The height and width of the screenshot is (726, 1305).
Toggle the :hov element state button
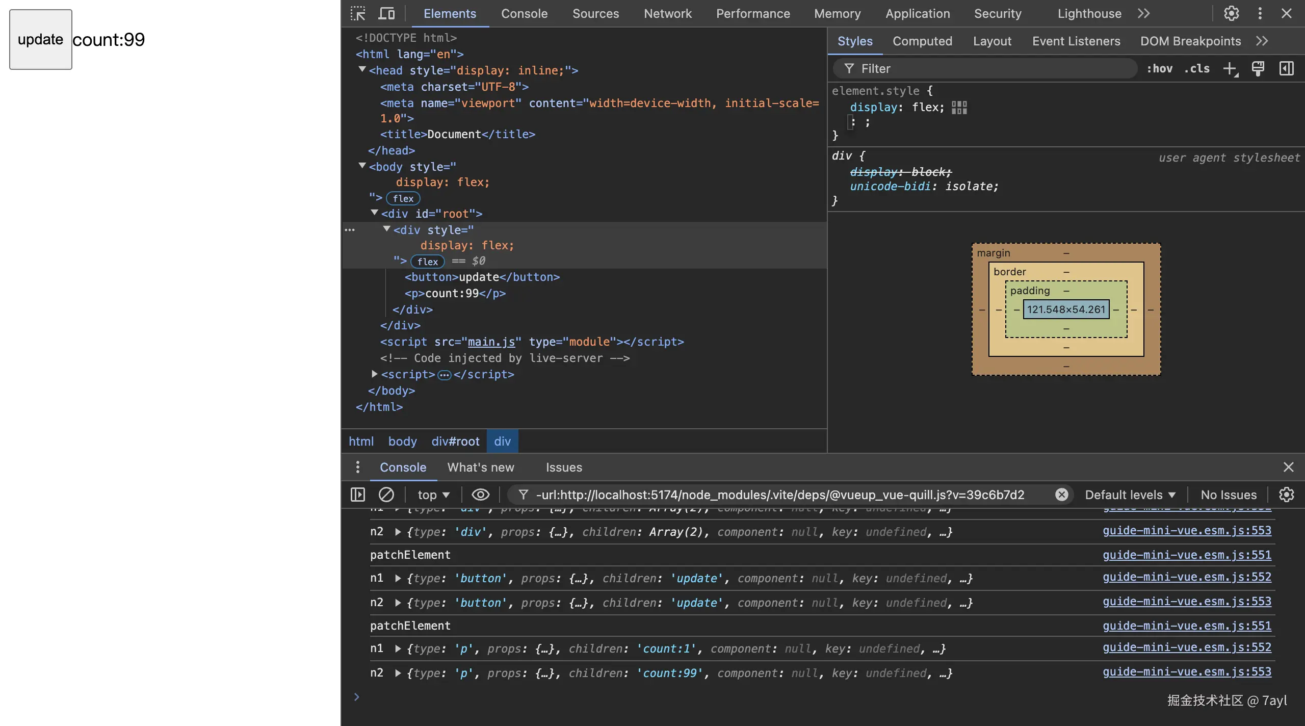[x=1159, y=69]
